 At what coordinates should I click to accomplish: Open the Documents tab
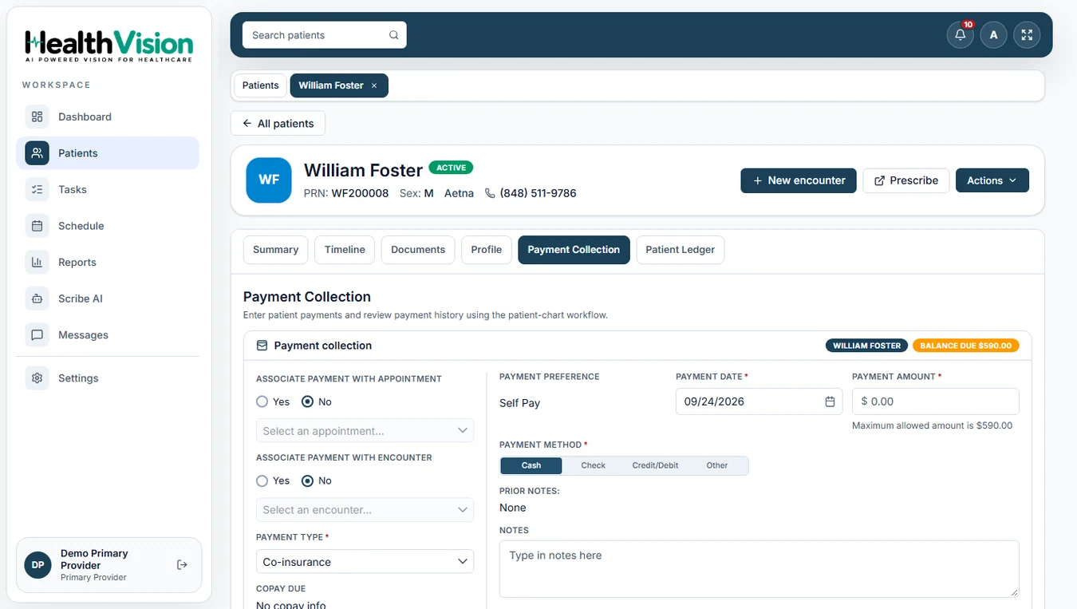click(418, 250)
